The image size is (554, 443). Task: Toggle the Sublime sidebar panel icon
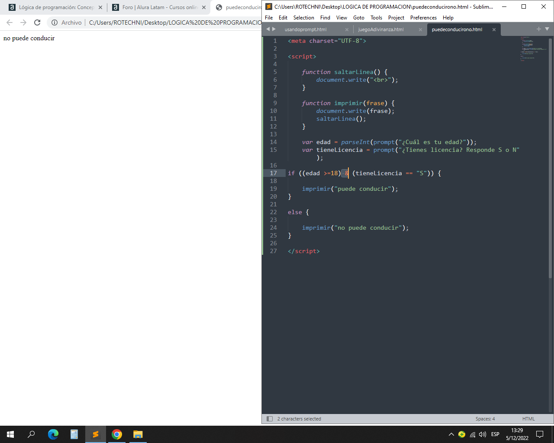(x=270, y=419)
